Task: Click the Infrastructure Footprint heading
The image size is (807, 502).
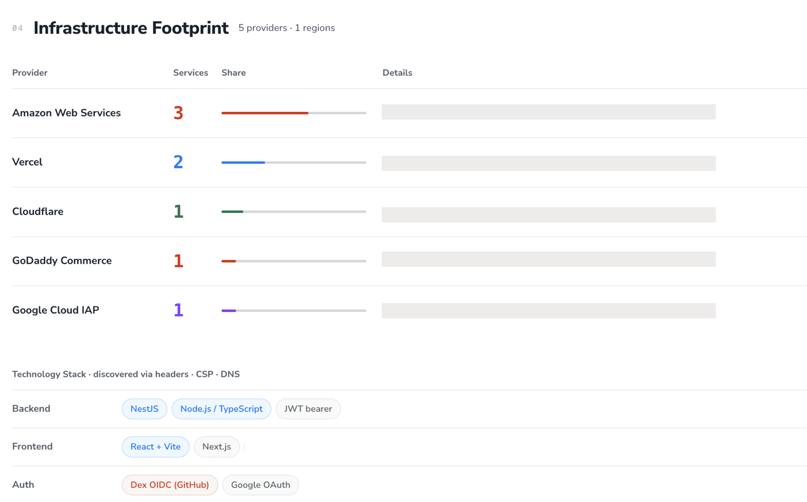Action: click(131, 28)
